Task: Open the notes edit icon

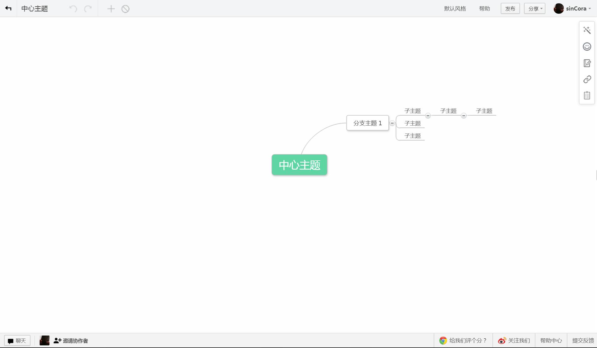Action: (x=587, y=63)
